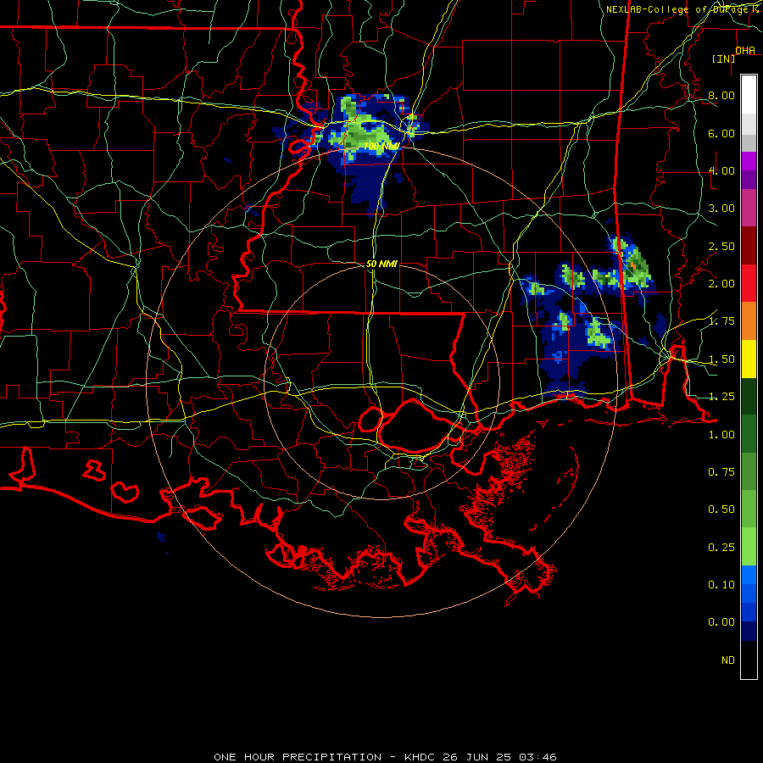The width and height of the screenshot is (763, 763).
Task: Pick the white legend color swatch
Action: [x=749, y=94]
